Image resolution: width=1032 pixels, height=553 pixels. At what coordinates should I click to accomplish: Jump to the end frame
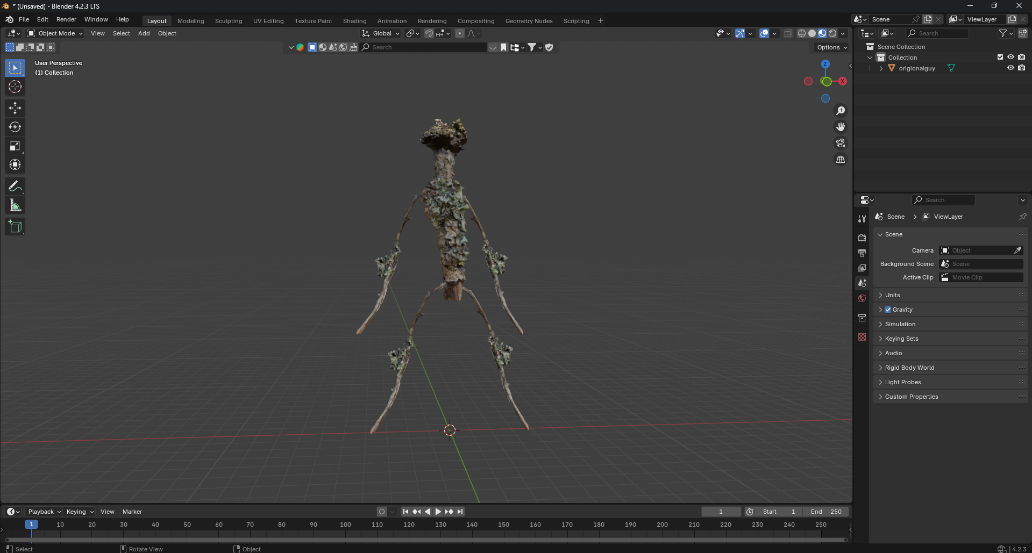click(x=460, y=512)
